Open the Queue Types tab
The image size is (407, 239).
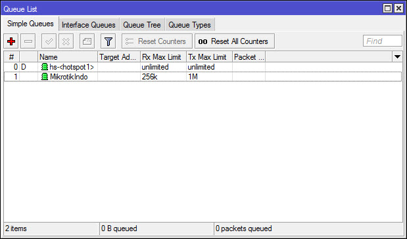coord(190,25)
